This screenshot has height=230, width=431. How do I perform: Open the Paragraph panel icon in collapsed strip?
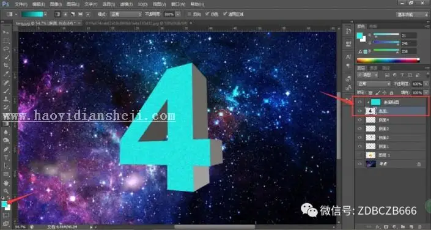(348, 65)
